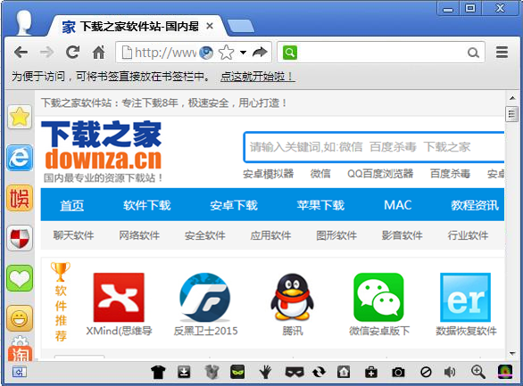Image resolution: width=523 pixels, height=386 pixels.
Task: Click the zoom magnifier plus icon
Action: pyautogui.click(x=478, y=372)
